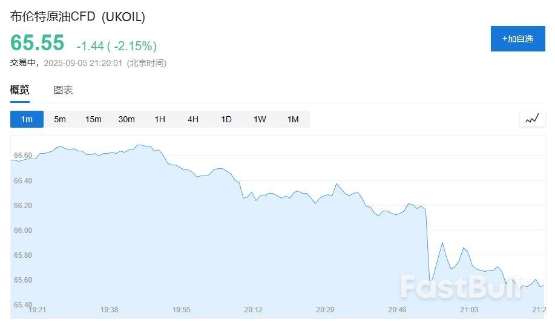Select the 4H timeframe
This screenshot has height=325, width=555.
193,119
